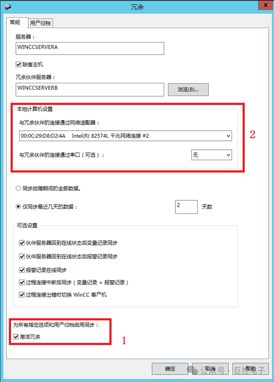Open the 浏览(B)... browse button
Screen dimensions: 274x382
point(188,90)
